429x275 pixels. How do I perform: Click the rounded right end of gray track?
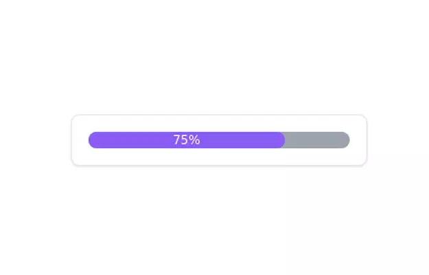[346, 140]
